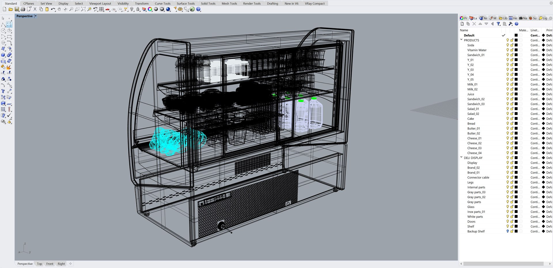This screenshot has height=268, width=553.
Task: Click the Filter funnel icon in Layers panel
Action: pyautogui.click(x=498, y=24)
